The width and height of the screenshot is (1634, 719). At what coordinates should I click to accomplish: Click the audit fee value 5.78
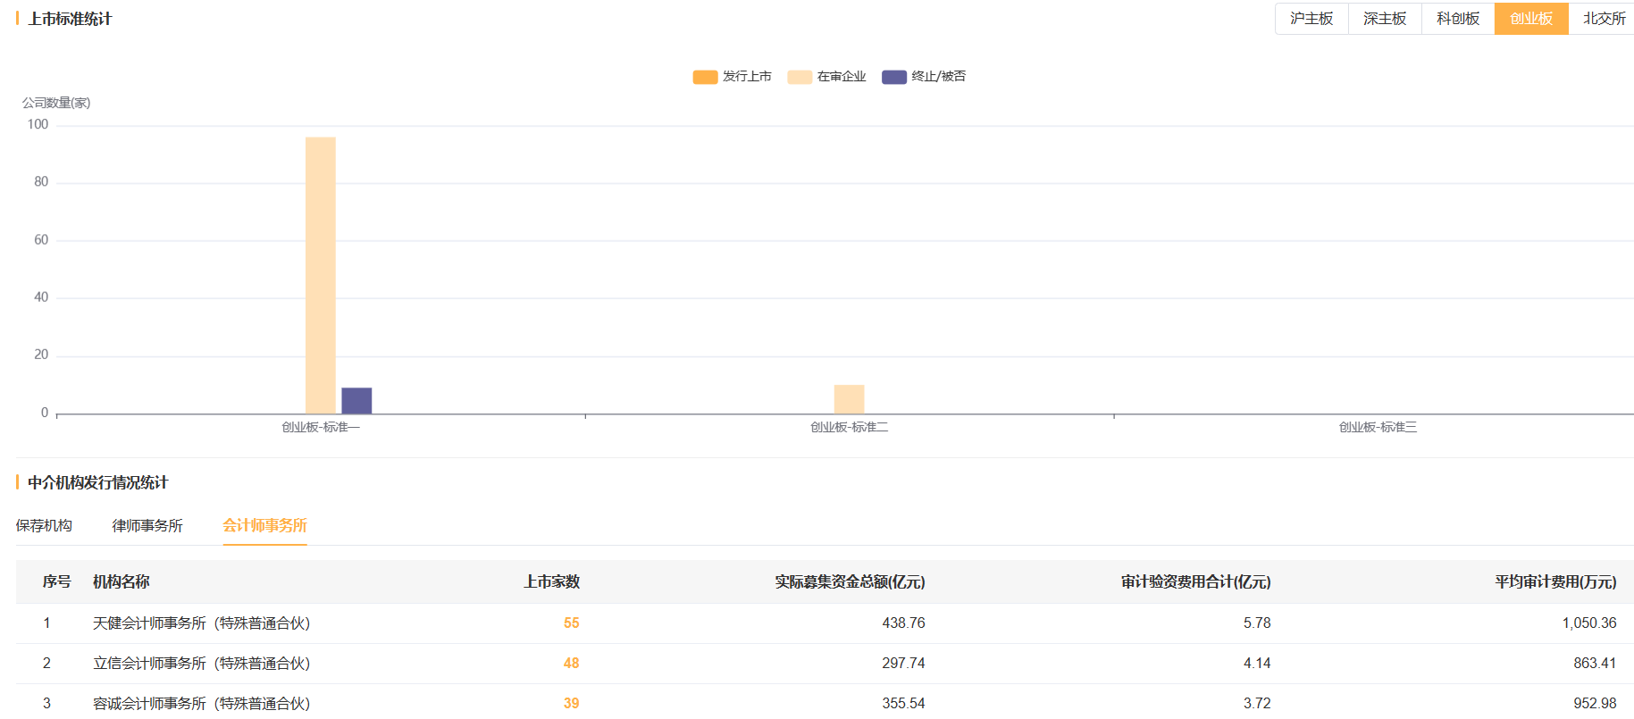(x=1257, y=623)
